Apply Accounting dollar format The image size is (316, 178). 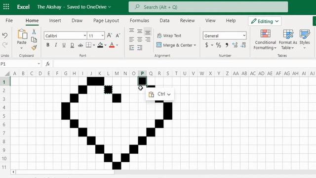coord(206,45)
